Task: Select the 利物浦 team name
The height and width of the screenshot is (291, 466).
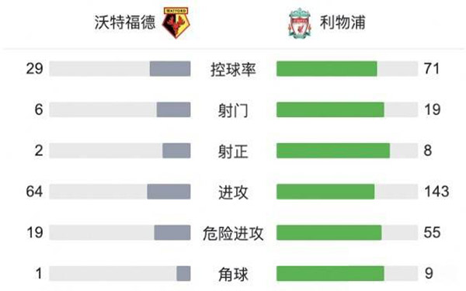Action: (343, 23)
